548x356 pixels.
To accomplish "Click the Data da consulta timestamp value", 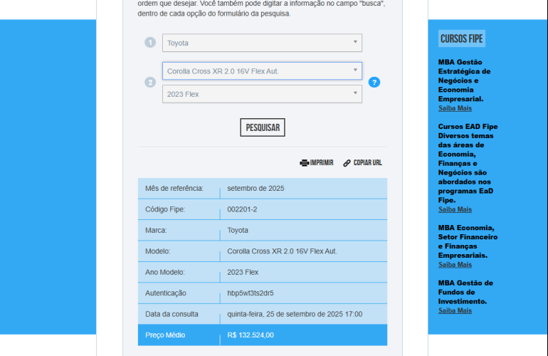I will pos(295,314).
